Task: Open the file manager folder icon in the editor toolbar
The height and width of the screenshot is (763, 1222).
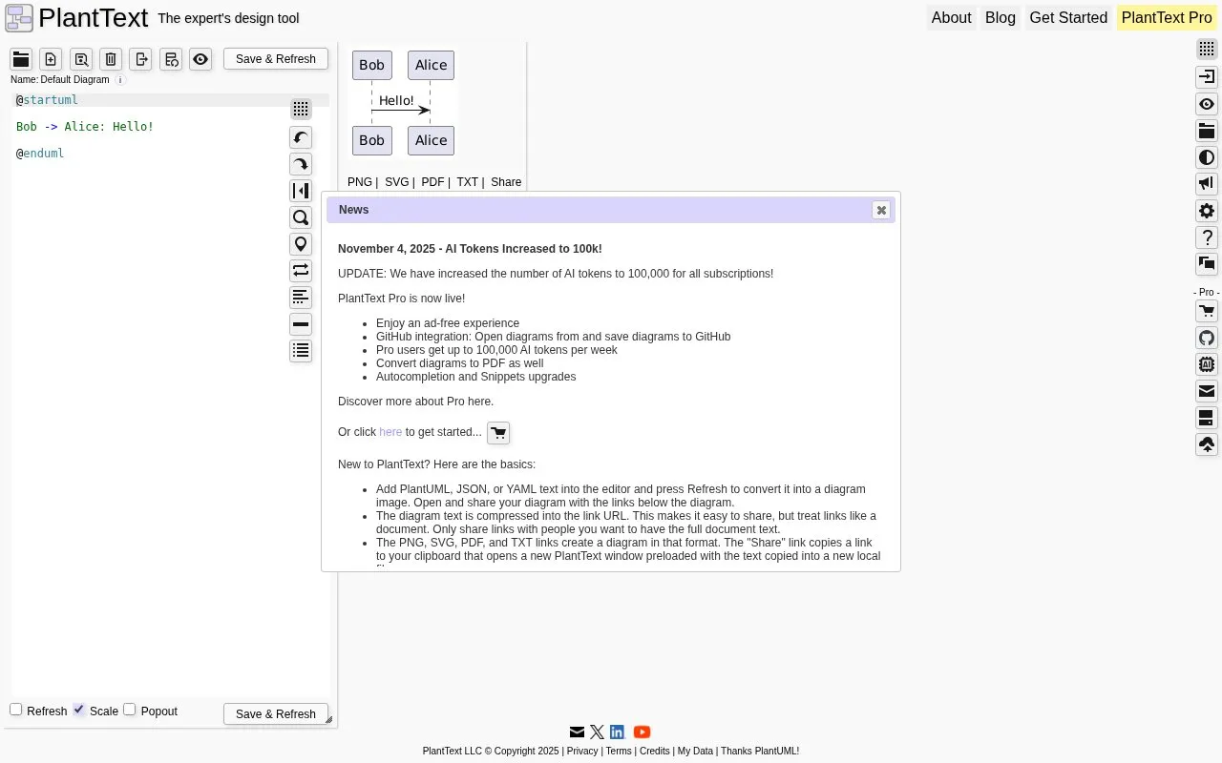Action: tap(21, 59)
